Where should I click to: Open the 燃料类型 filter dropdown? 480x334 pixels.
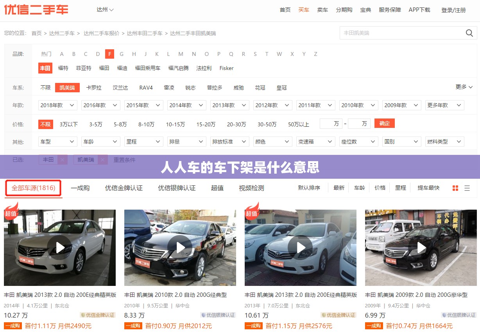445,142
